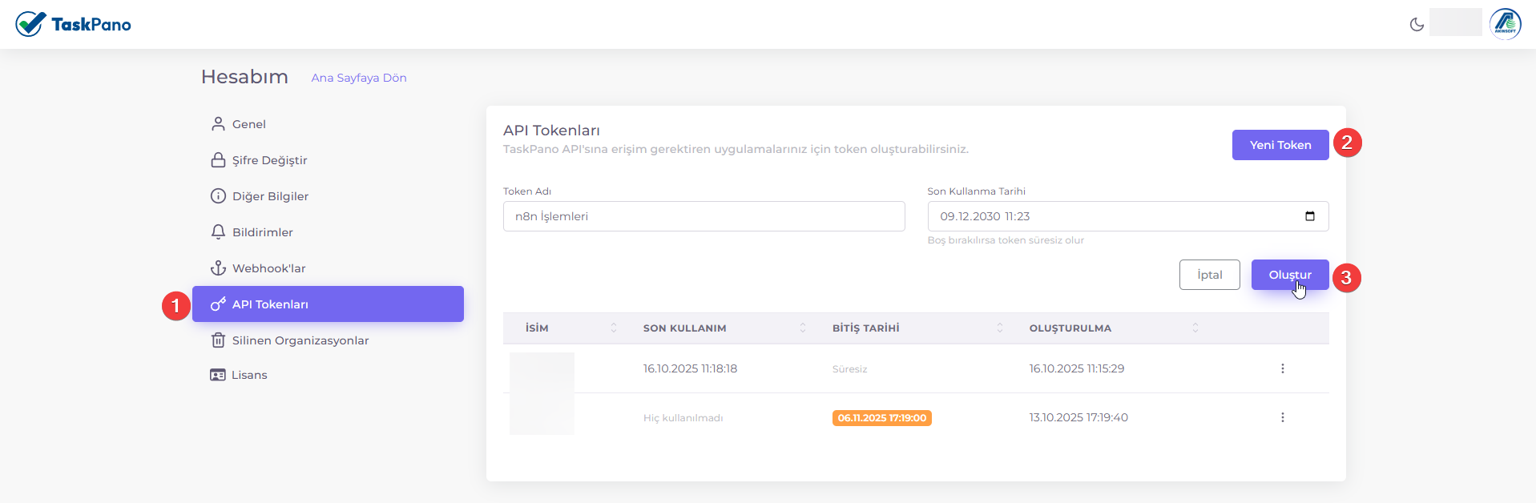Screen dimensions: 1536x503
Task: Click the Webhook'lar anchor icon
Action: [x=218, y=268]
